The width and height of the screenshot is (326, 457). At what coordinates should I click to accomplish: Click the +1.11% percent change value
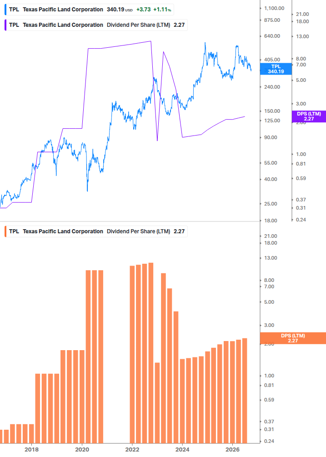pyautogui.click(x=162, y=10)
